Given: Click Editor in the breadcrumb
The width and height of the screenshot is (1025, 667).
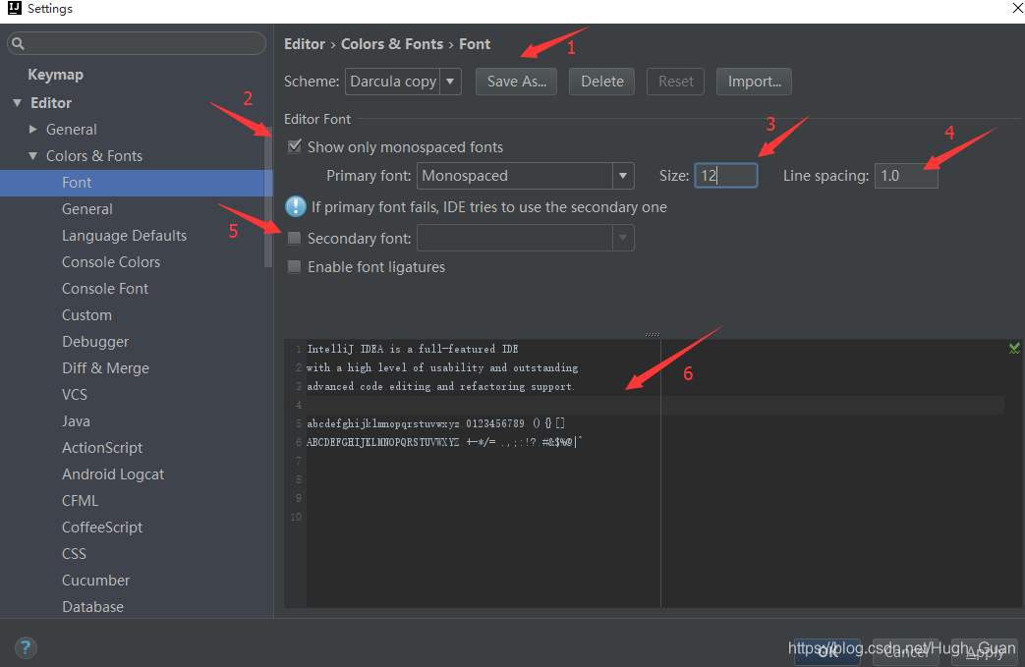Looking at the screenshot, I should click(305, 44).
